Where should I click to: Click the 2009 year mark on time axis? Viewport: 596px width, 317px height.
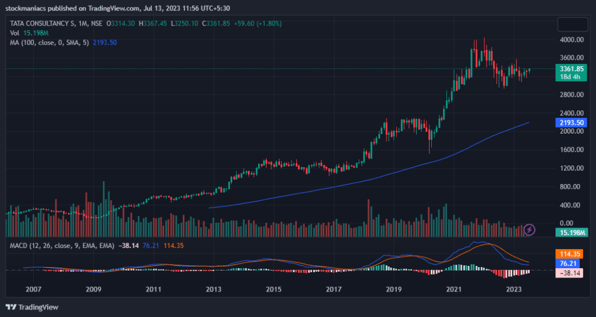(93, 289)
